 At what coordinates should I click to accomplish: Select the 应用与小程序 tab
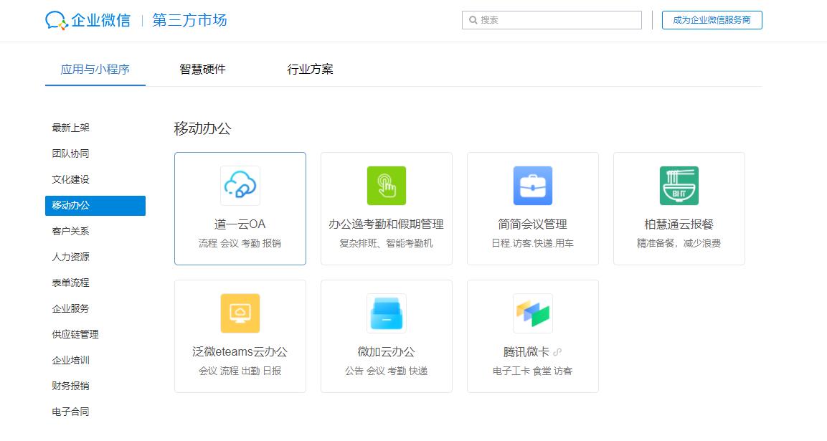coord(95,69)
